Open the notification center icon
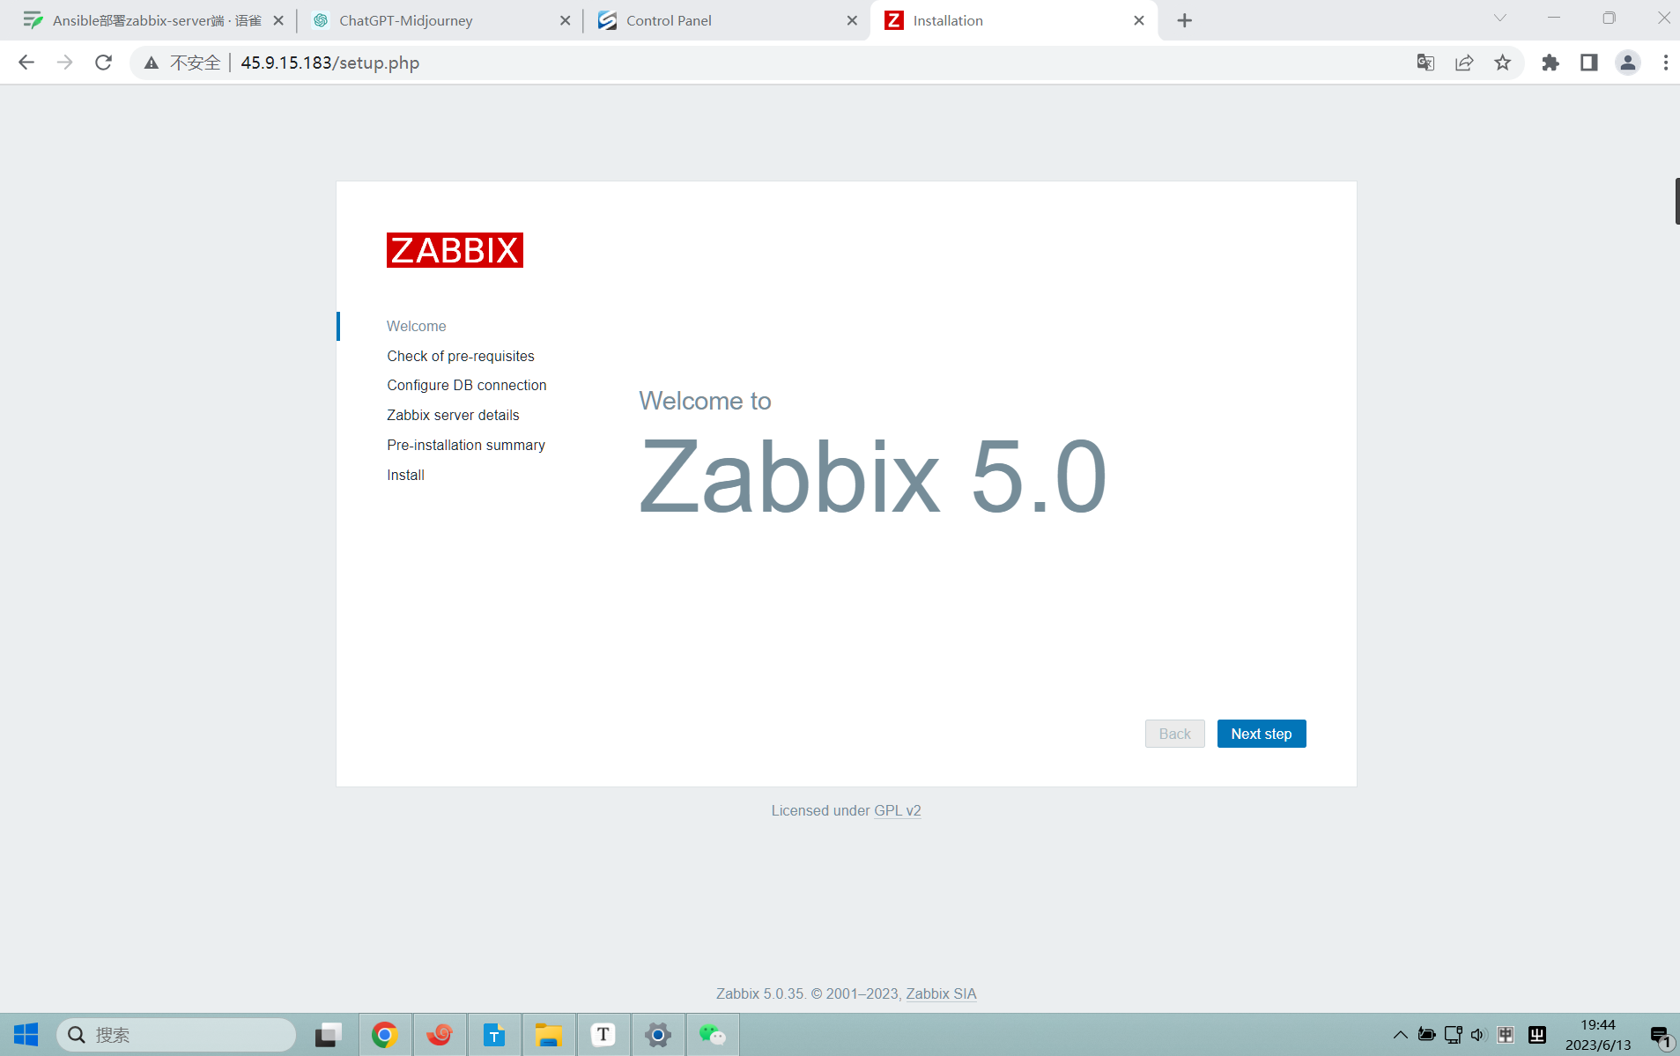Viewport: 1680px width, 1056px height. pos(1661,1036)
